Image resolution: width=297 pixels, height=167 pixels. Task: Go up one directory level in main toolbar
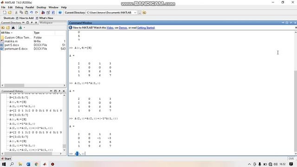coord(144,13)
